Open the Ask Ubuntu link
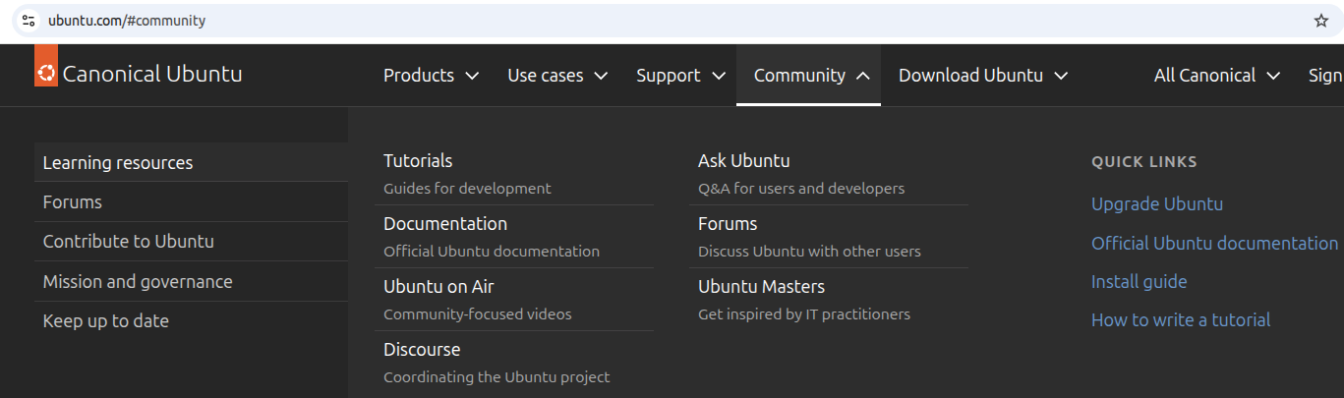This screenshot has height=398, width=1344. point(744,160)
